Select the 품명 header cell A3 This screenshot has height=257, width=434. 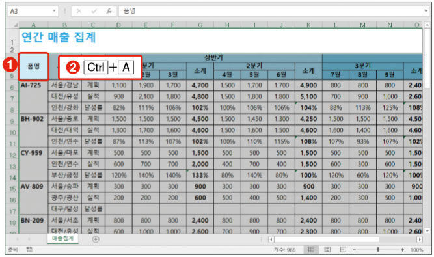[x=33, y=66]
